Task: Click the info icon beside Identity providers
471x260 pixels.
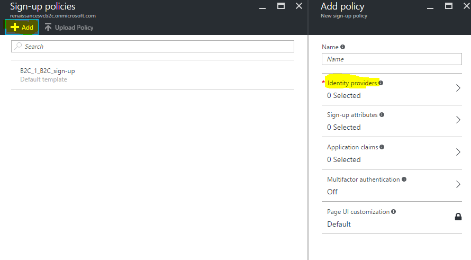Action: point(381,83)
